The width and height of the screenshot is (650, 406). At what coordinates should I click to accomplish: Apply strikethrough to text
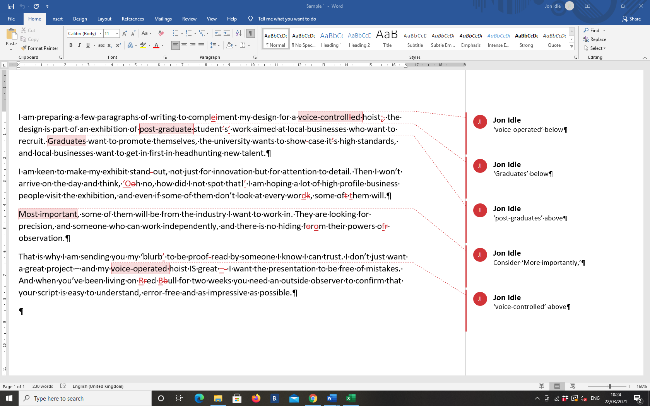[x=101, y=46]
